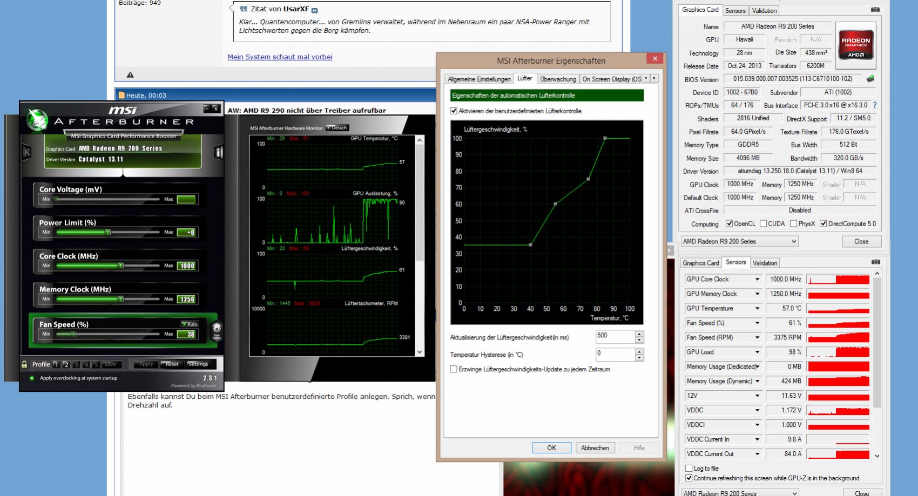
Task: Open the Fan Speed (%) sensor dropdown
Action: pos(757,323)
